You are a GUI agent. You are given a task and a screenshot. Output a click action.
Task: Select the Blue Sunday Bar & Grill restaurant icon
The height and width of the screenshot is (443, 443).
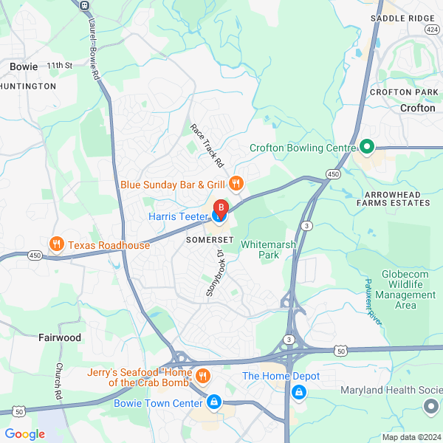click(x=236, y=184)
